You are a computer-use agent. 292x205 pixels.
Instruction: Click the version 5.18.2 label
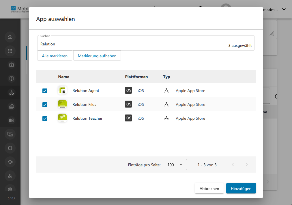click(x=11, y=198)
